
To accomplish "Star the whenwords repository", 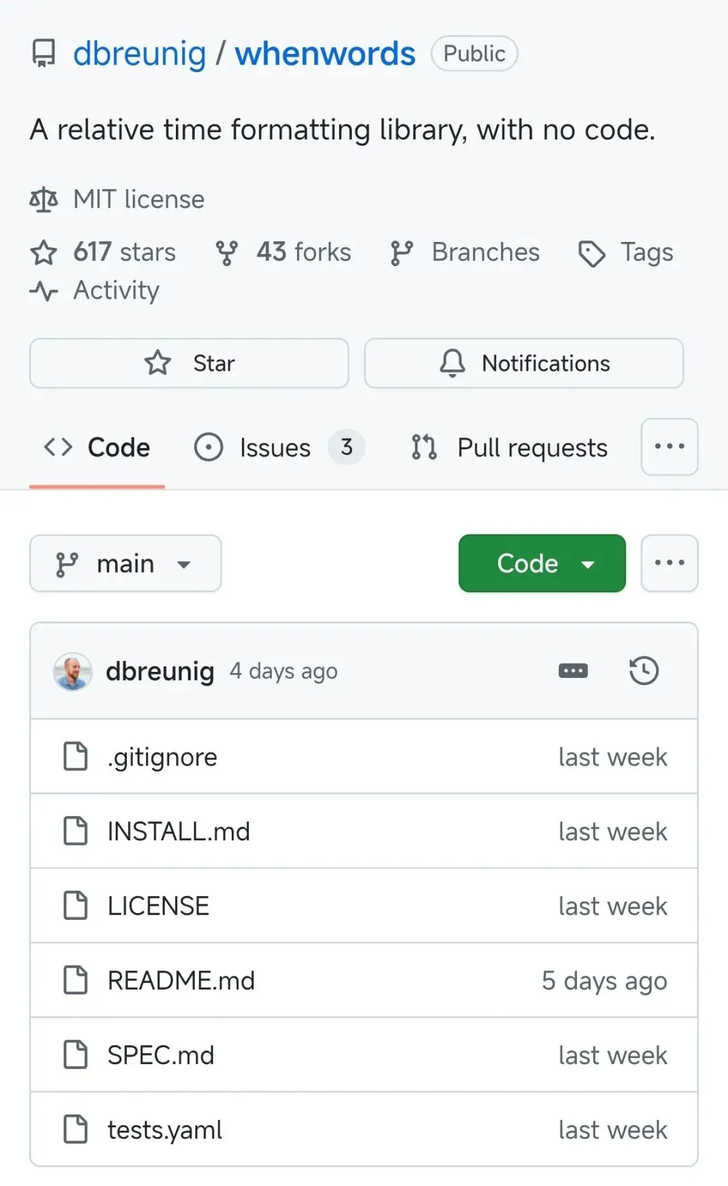I will [189, 363].
